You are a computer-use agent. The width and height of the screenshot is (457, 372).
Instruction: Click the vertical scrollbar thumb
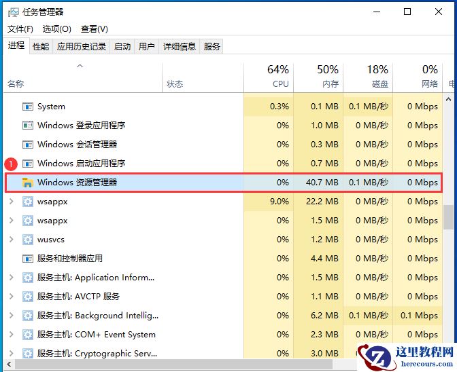coord(449,217)
